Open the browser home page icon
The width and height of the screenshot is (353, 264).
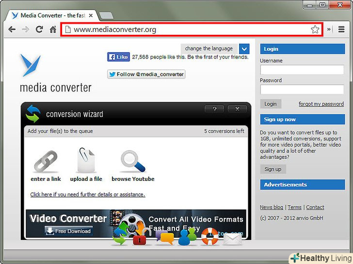(x=53, y=29)
